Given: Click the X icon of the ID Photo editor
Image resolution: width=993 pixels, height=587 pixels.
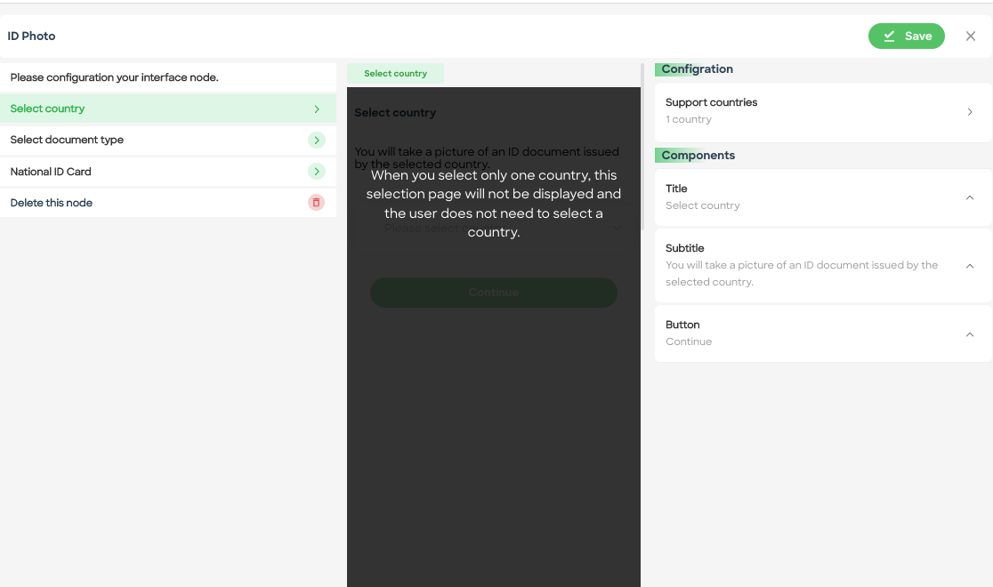Looking at the screenshot, I should point(971,36).
